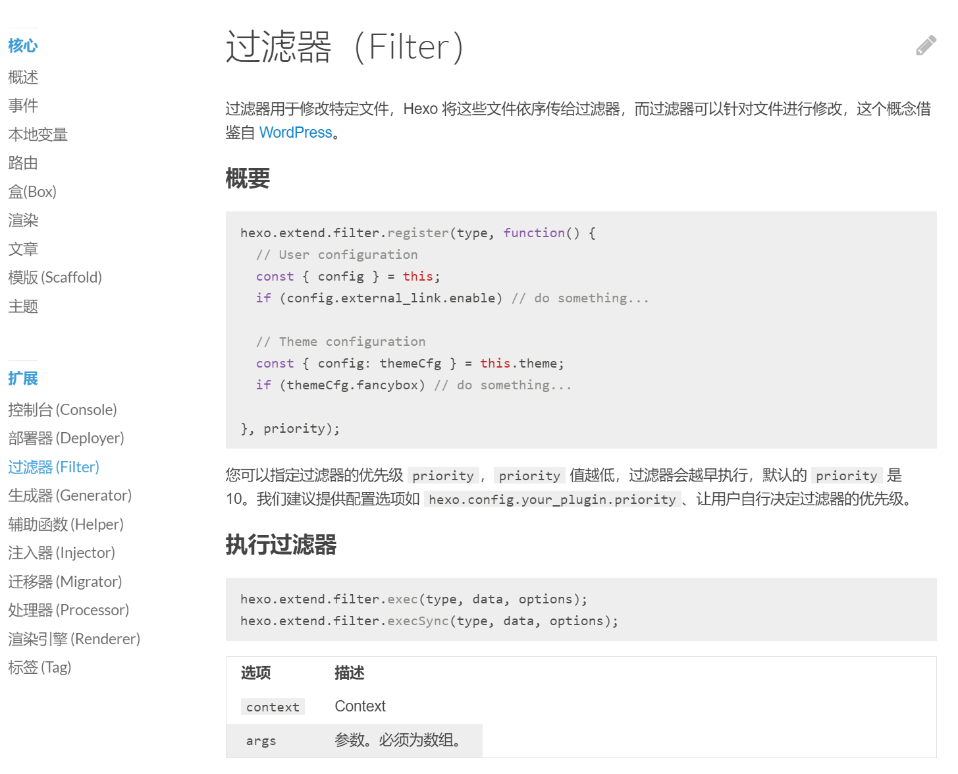The image size is (958, 774).
Task: Open the 路由 documentation page
Action: pyautogui.click(x=23, y=163)
